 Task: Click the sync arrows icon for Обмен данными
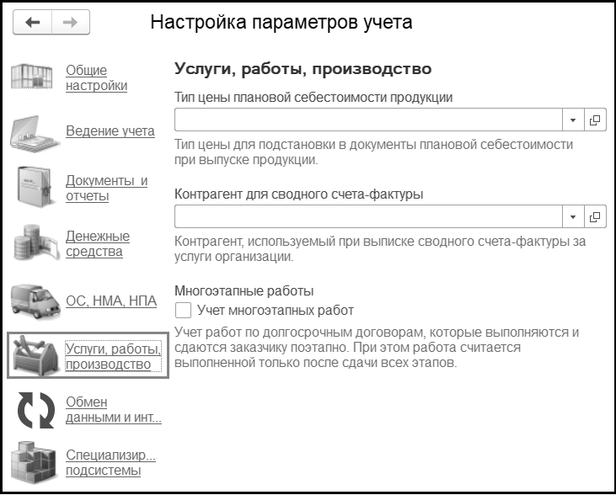pyautogui.click(x=35, y=410)
